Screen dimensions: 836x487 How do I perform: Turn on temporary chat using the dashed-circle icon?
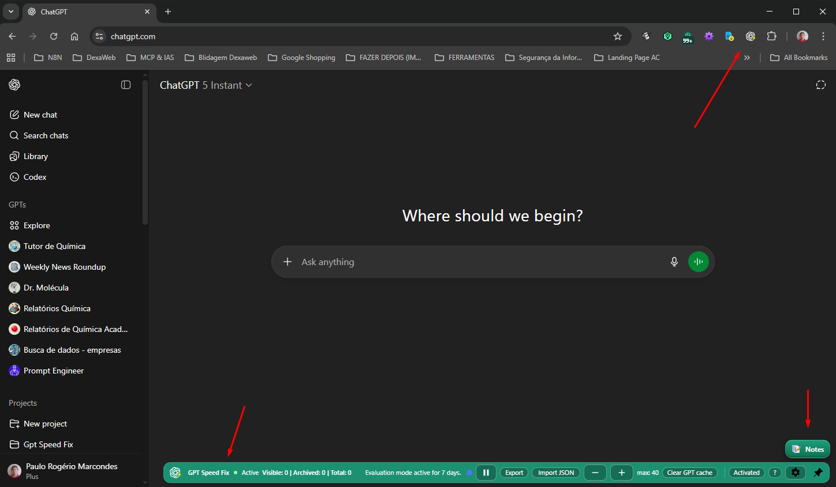(x=820, y=85)
